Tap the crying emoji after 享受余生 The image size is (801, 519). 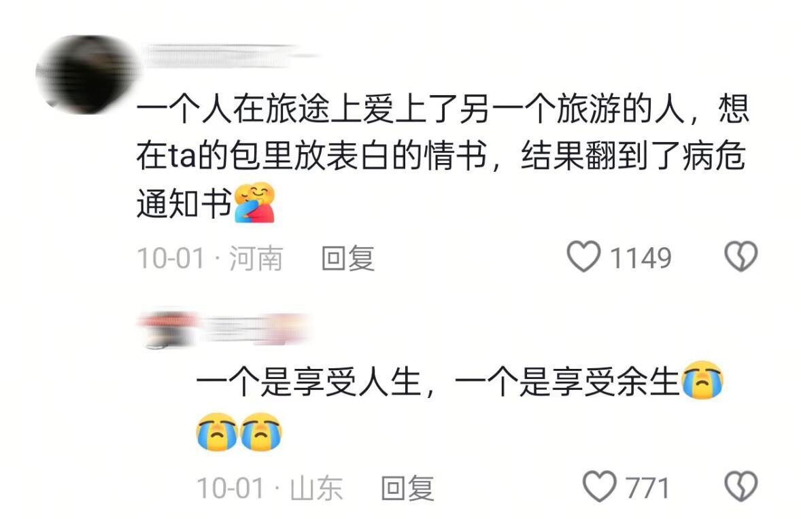pyautogui.click(x=703, y=380)
